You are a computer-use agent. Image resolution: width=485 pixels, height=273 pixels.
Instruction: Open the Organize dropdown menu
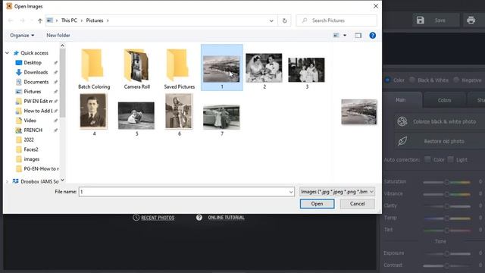22,36
